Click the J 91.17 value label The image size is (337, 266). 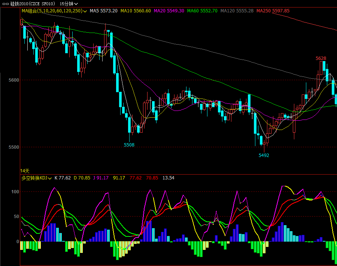(101, 178)
